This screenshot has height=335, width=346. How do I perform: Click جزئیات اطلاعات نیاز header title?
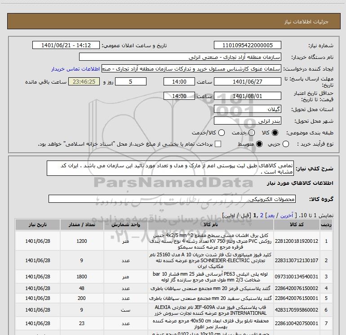(306, 22)
